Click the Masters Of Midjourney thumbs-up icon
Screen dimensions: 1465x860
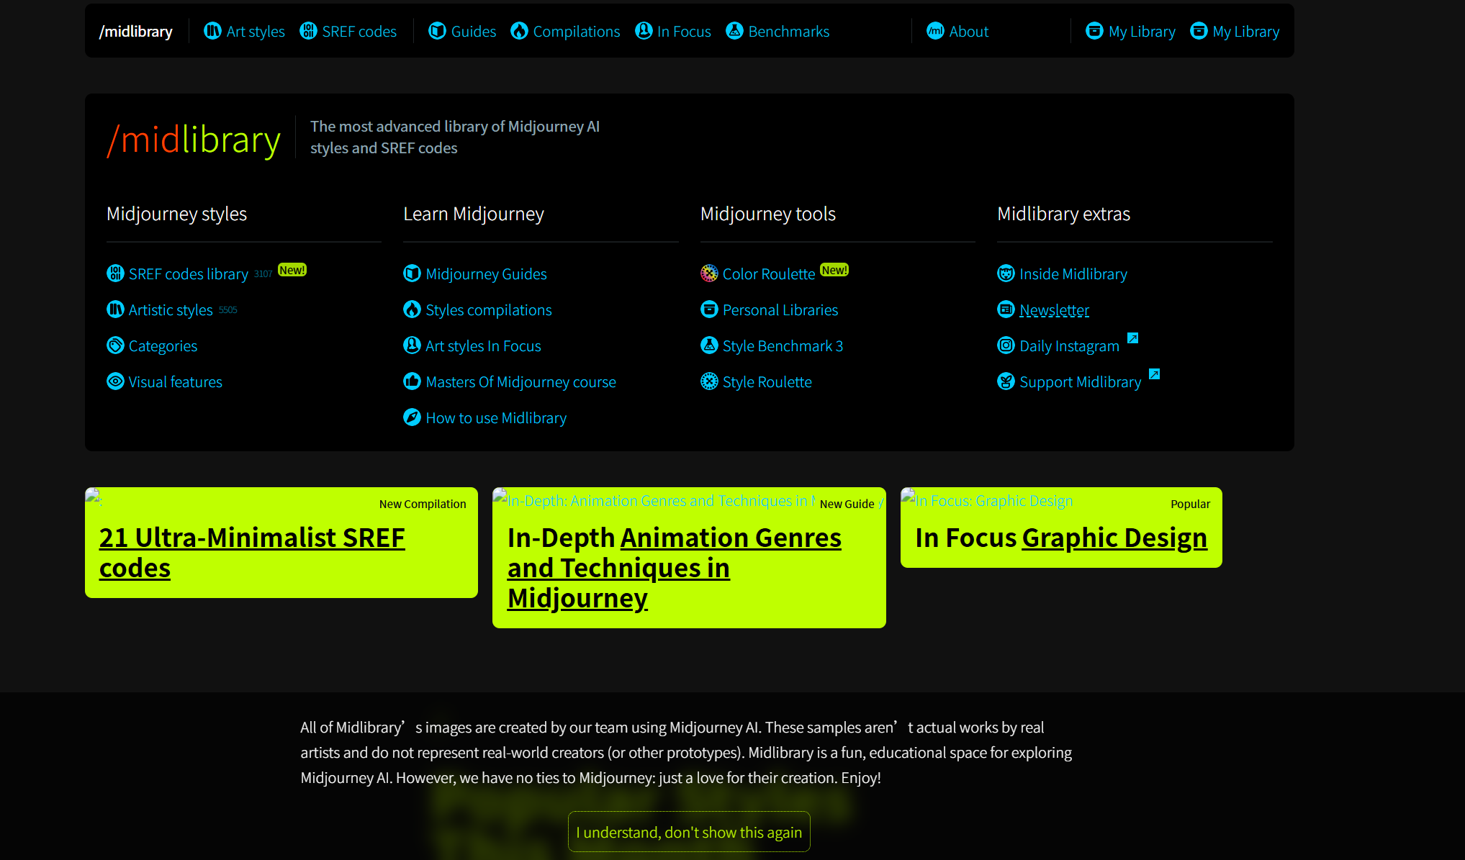pos(412,381)
